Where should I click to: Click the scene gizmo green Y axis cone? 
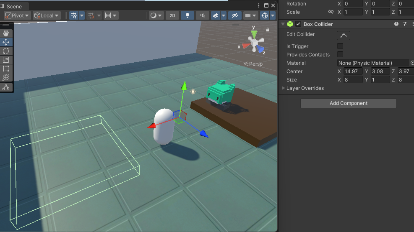tap(254, 34)
